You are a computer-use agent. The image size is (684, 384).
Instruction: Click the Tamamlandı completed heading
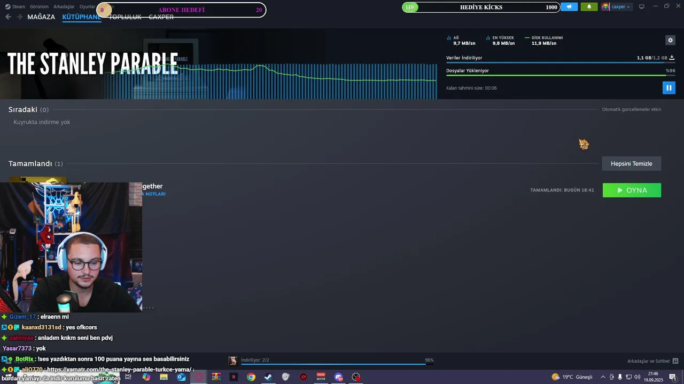coord(30,164)
